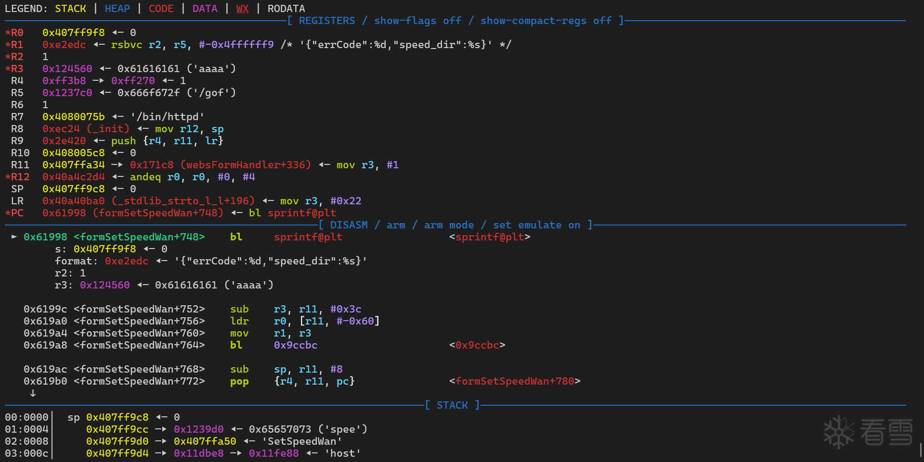Expand the disassembly continuation arrow

click(33, 393)
